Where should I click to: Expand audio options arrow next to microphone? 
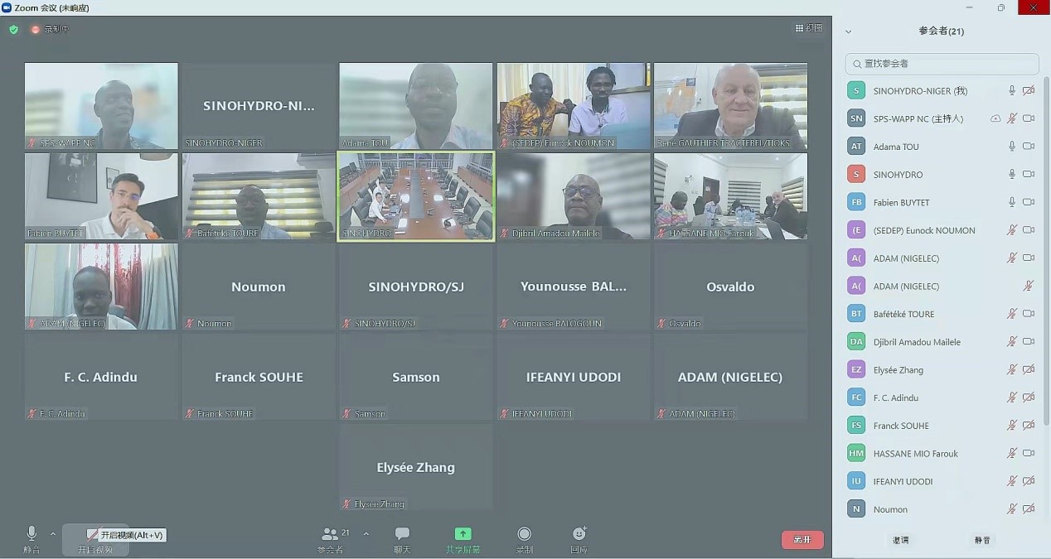(x=53, y=534)
